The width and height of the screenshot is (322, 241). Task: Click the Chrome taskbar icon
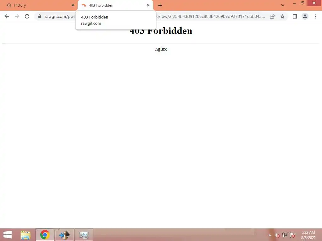tap(45, 235)
